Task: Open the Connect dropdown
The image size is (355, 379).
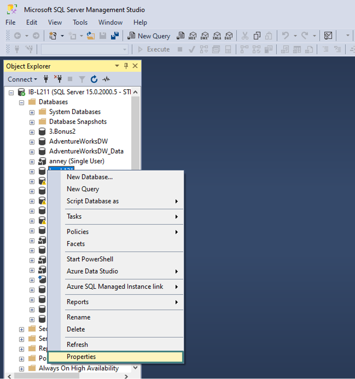Action: 22,79
